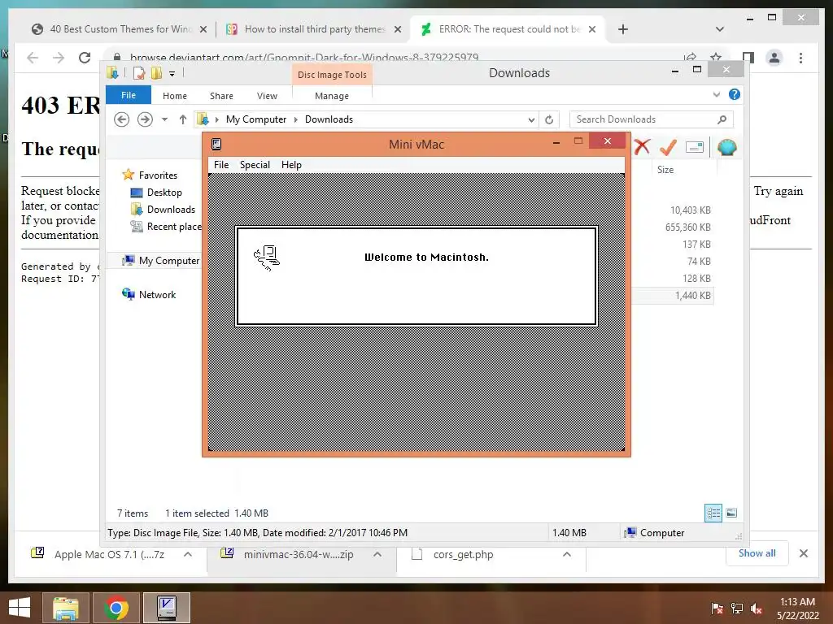The width and height of the screenshot is (833, 624).
Task: Open the Mini vMac File menu
Action: click(221, 165)
